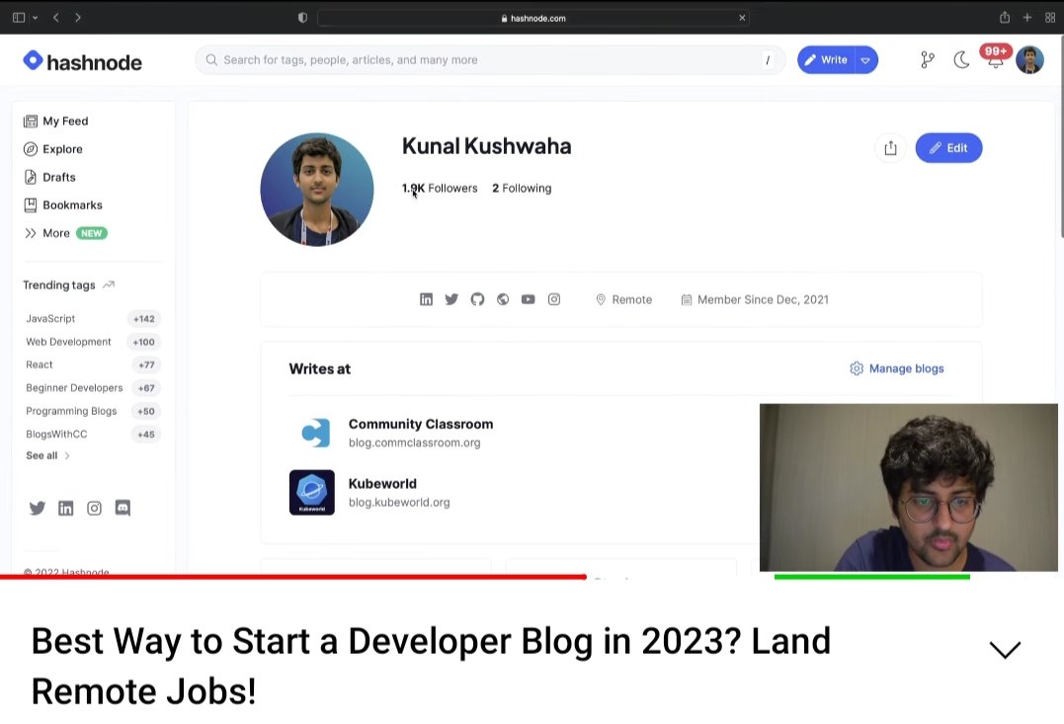Click the hashnode.com address bar

pos(533,19)
